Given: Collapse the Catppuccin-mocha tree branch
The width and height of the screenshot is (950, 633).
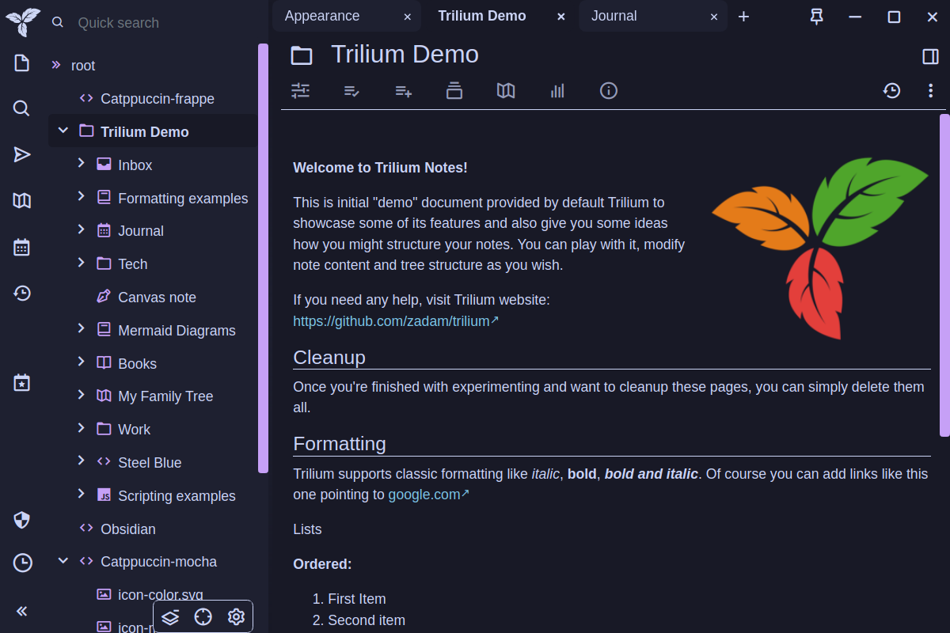Looking at the screenshot, I should pos(63,561).
